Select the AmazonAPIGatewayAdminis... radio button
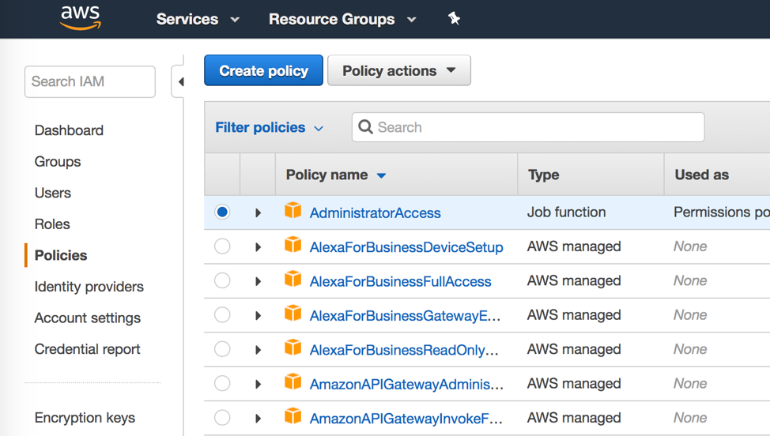 coord(222,384)
